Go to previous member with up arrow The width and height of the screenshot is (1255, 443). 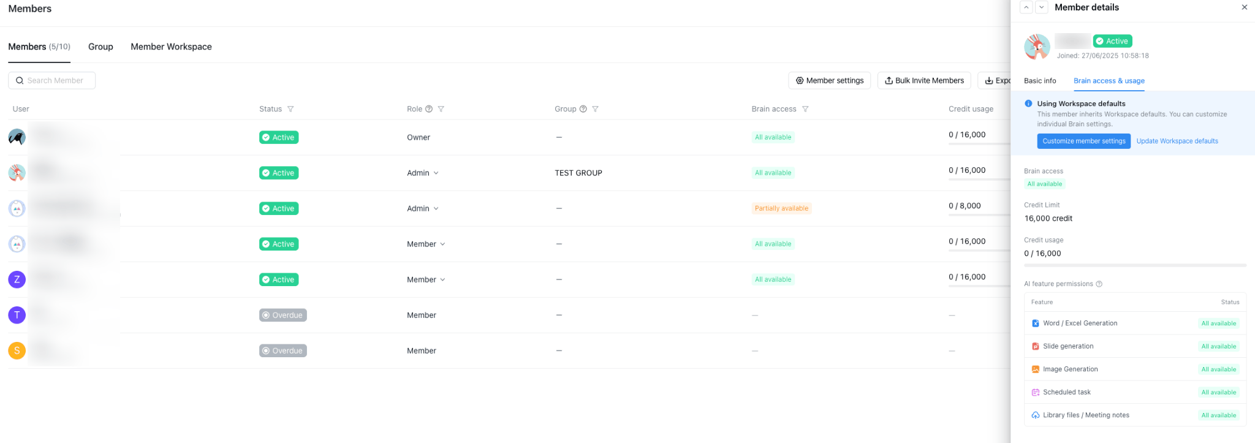pyautogui.click(x=1026, y=7)
